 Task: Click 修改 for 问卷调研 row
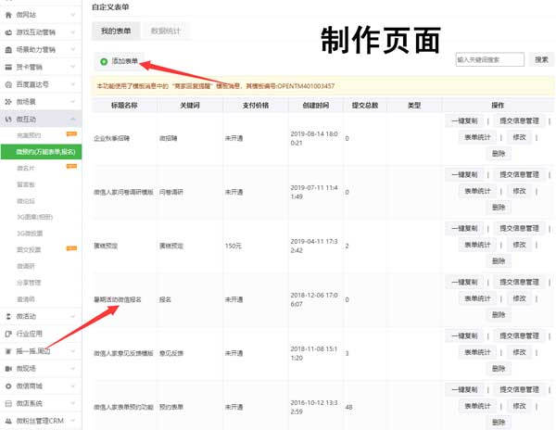519,191
